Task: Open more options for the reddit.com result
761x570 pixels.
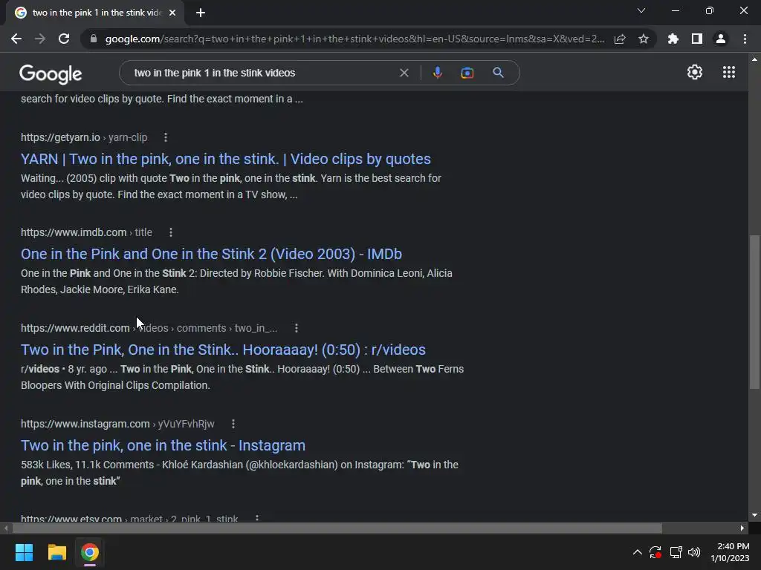Action: 297,328
